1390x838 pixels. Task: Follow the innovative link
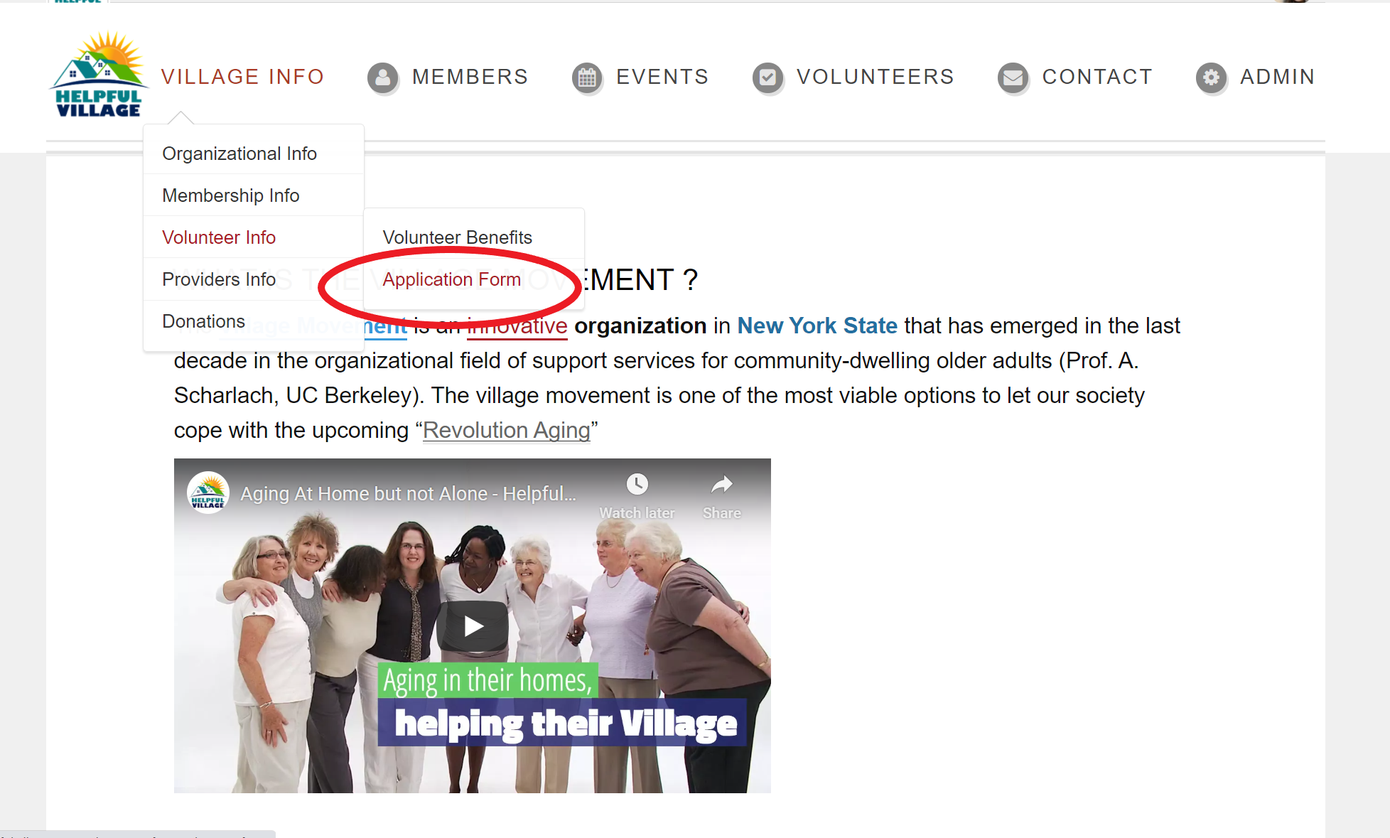(517, 326)
